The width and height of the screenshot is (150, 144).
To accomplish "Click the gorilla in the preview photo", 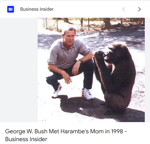I will [115, 77].
